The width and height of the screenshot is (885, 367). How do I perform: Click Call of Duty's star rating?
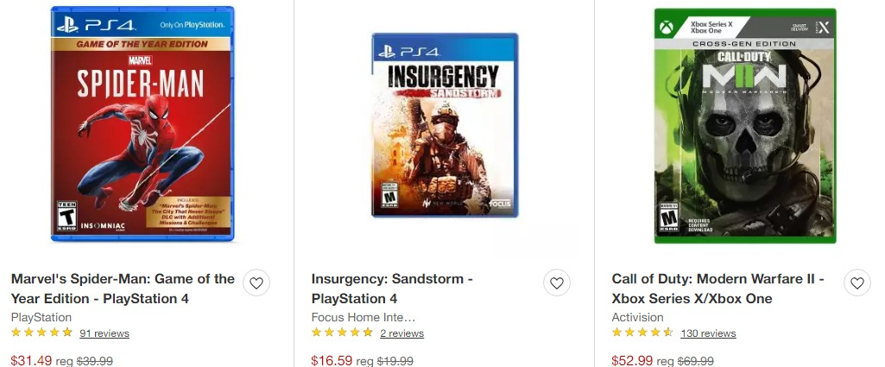[x=642, y=333]
